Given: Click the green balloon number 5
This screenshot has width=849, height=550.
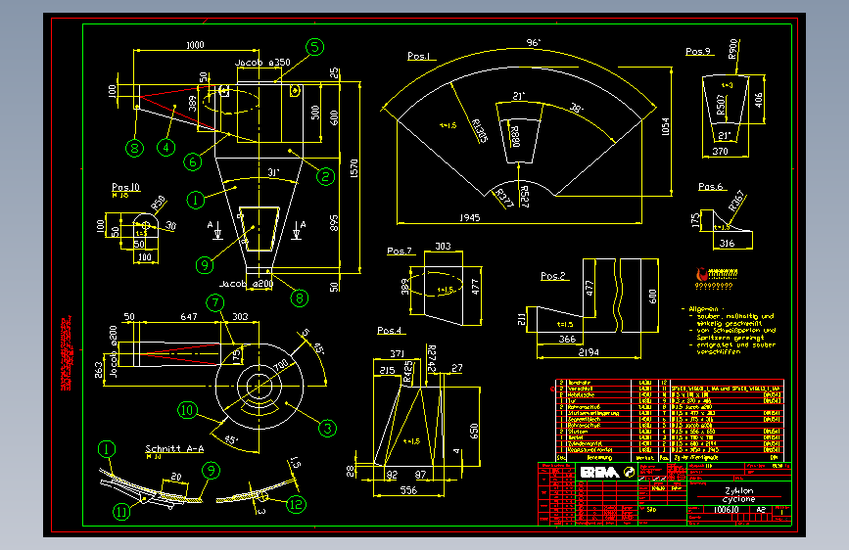Looking at the screenshot, I should (314, 47).
